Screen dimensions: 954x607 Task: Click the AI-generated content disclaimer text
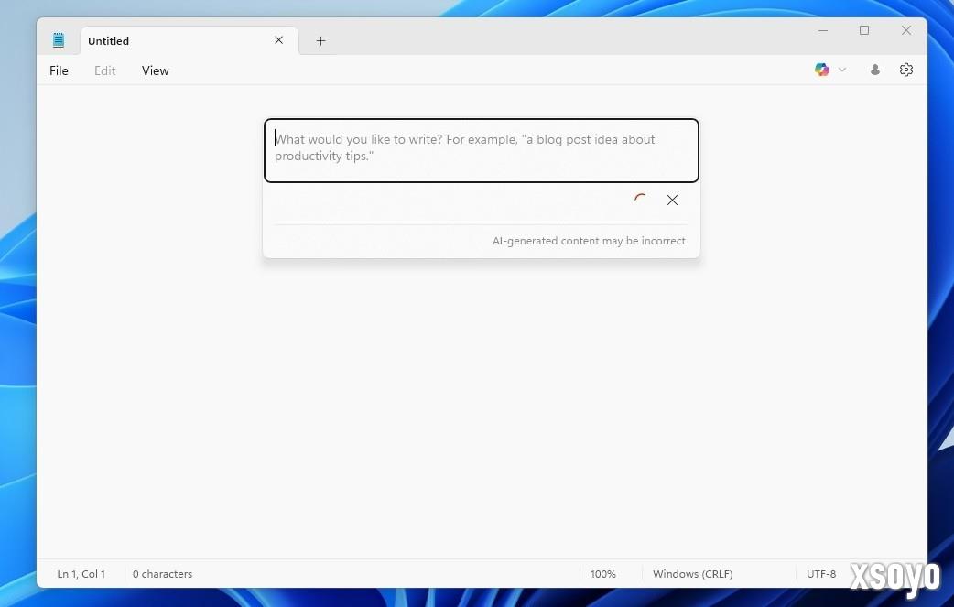click(589, 241)
